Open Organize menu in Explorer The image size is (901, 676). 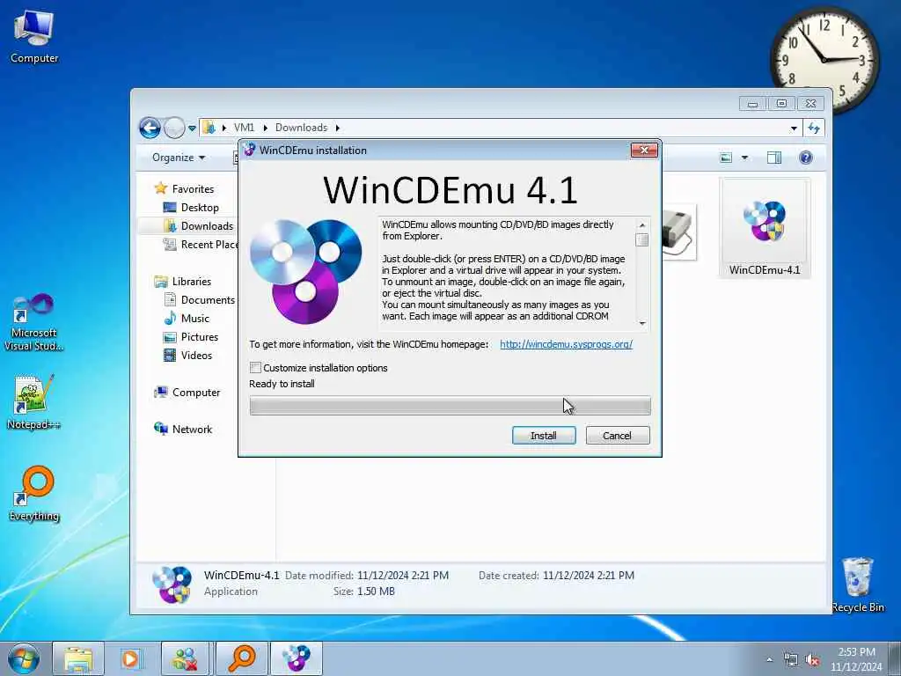(178, 157)
